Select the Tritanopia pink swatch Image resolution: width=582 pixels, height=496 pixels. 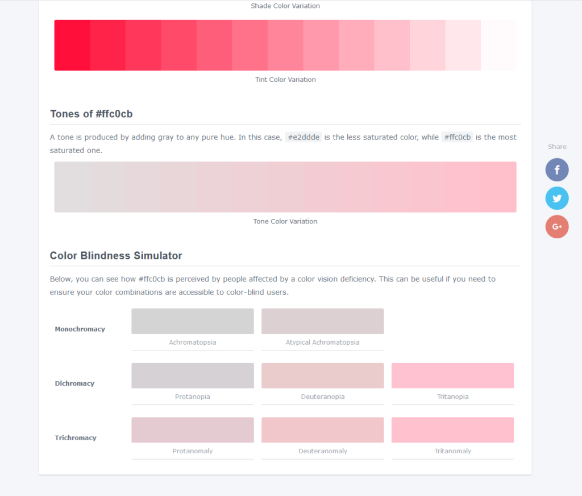452,375
